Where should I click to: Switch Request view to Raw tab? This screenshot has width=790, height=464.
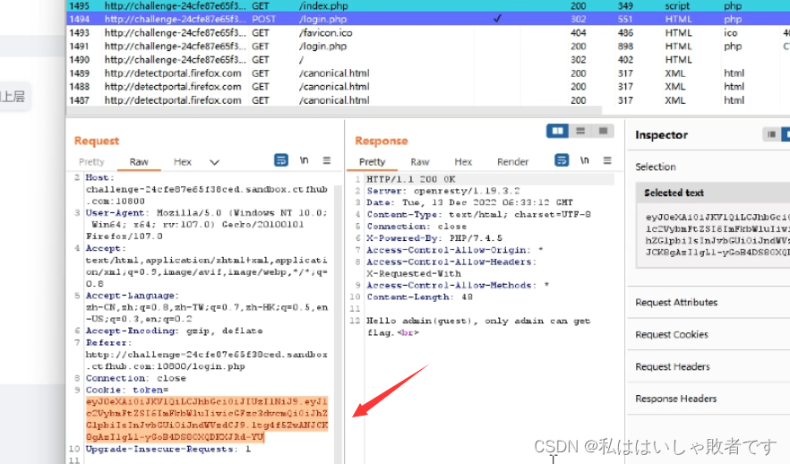(139, 162)
